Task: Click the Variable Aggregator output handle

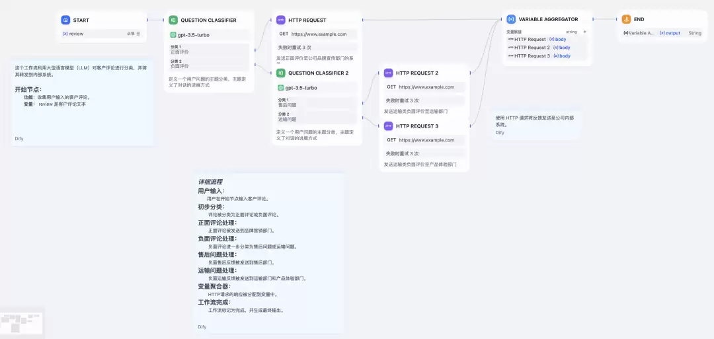Action: (593, 19)
